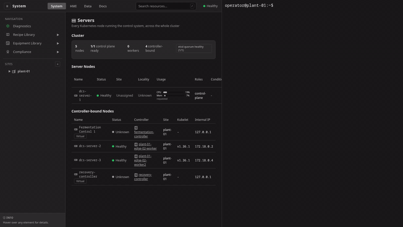Image resolution: width=403 pixels, height=227 pixels.
Task: Open the hamburger menu next to System
Action: [7, 6]
